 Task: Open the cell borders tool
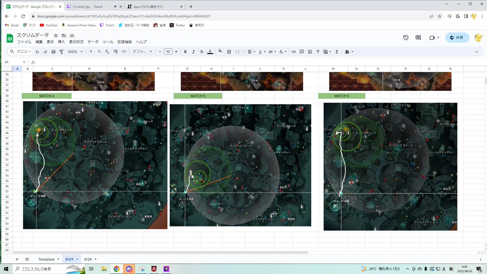point(229,52)
